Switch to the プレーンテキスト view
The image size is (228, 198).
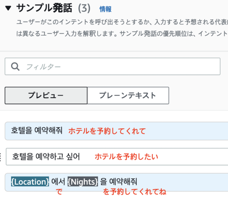click(x=128, y=95)
